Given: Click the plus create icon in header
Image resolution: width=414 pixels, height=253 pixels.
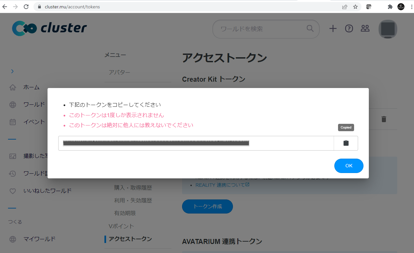Looking at the screenshot, I should pyautogui.click(x=333, y=29).
